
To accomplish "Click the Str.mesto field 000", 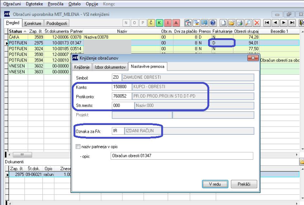I will pos(123,105).
